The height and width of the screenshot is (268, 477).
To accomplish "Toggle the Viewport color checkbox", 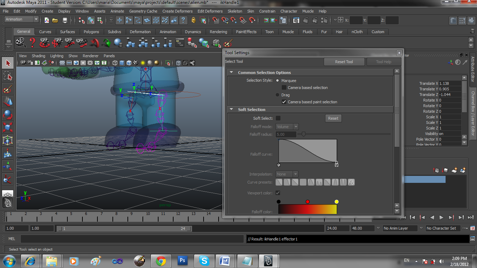I will (278, 193).
